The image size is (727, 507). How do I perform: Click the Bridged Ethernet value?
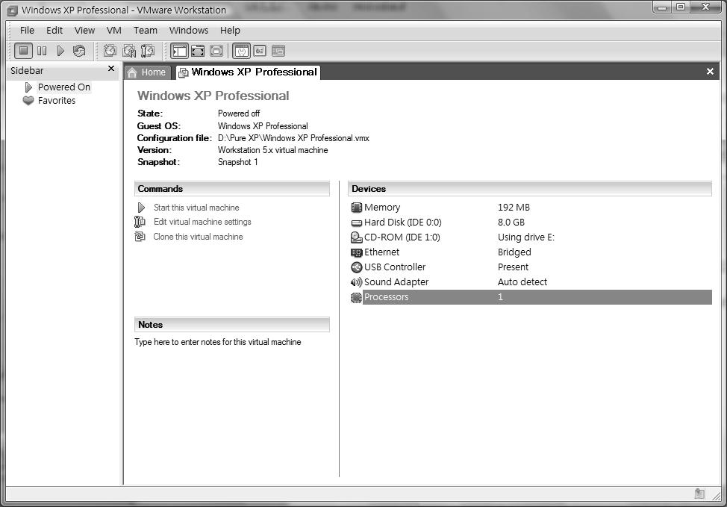click(x=514, y=252)
